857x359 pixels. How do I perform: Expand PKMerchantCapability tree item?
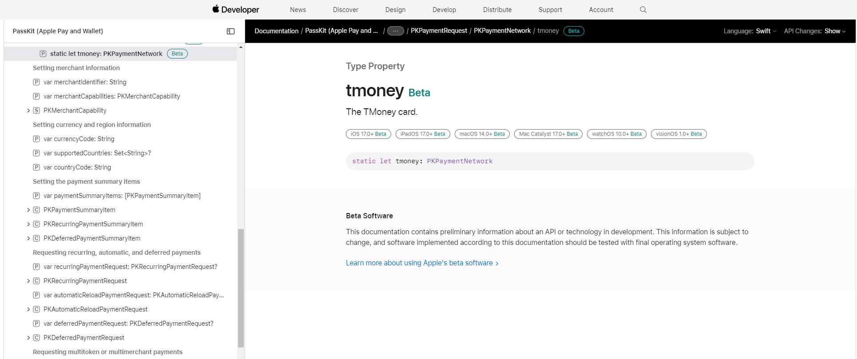tap(28, 110)
